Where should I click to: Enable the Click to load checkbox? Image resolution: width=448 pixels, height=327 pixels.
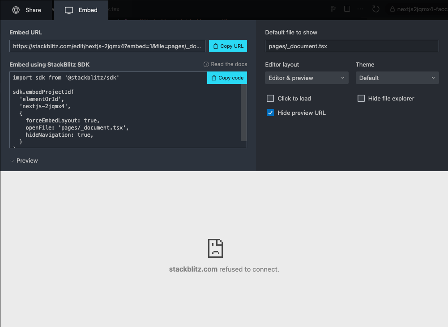tap(270, 98)
